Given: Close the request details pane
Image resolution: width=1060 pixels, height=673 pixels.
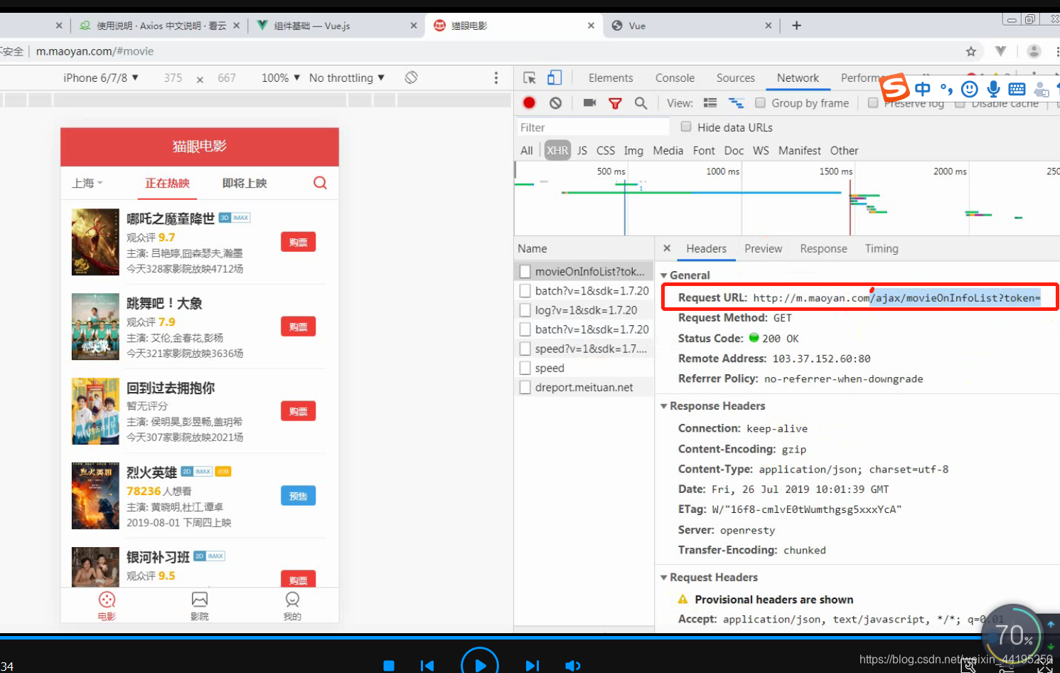Looking at the screenshot, I should (x=667, y=248).
